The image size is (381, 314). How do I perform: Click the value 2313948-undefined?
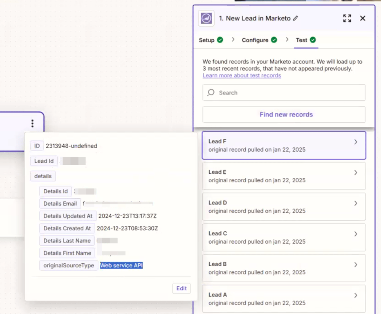[72, 146]
